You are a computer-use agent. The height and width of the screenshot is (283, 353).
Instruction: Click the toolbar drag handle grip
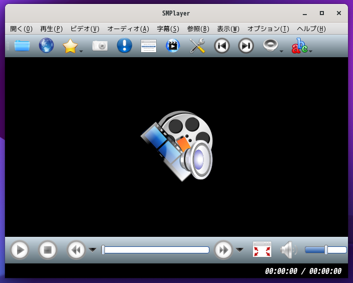click(8, 46)
